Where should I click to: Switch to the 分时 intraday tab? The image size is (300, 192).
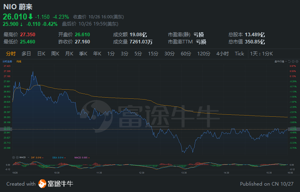pos(11,54)
